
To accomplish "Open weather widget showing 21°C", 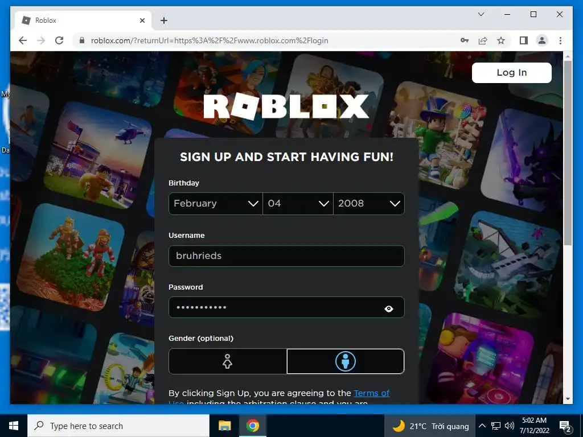I will pos(430,426).
